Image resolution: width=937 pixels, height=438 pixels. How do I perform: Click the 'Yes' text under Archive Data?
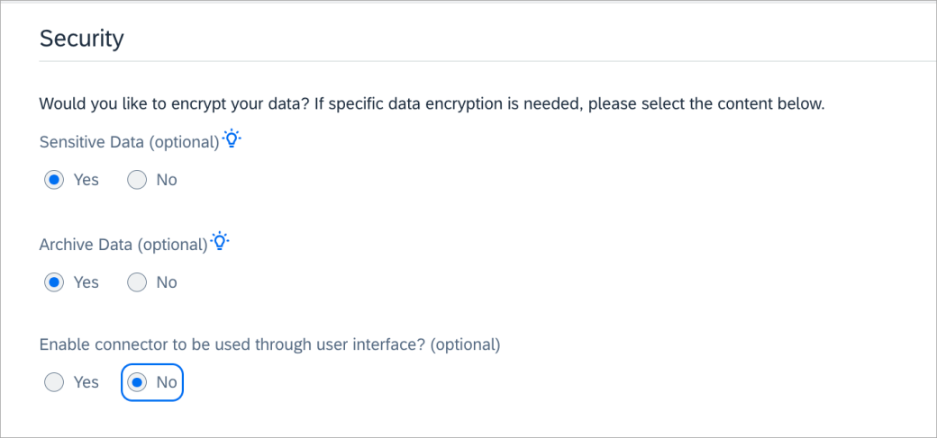(x=86, y=282)
